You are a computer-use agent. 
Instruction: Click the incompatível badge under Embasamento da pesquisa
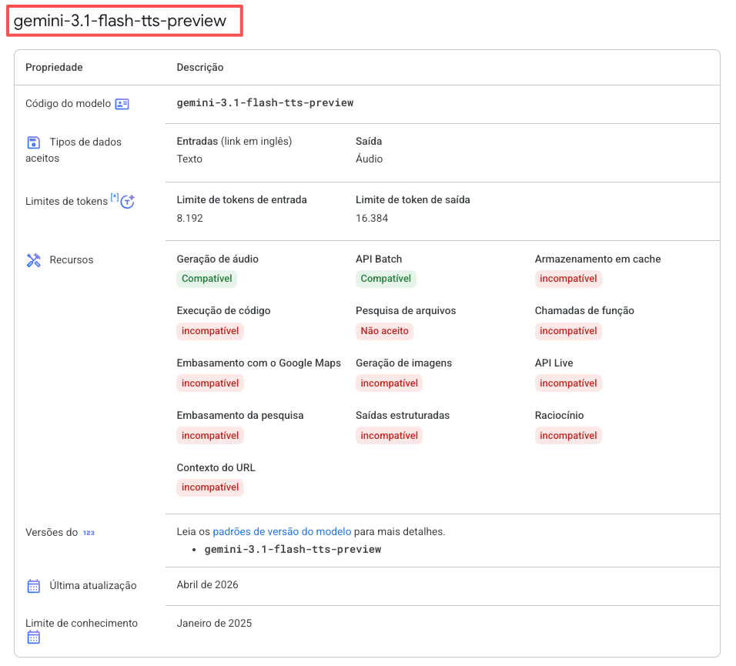[210, 436]
